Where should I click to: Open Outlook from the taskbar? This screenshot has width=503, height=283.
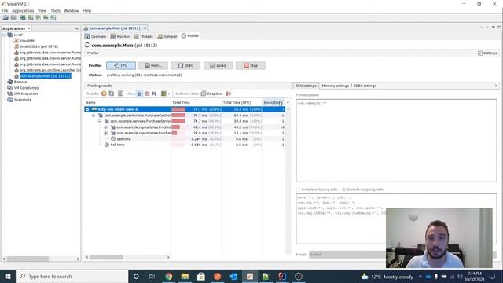[233, 276]
